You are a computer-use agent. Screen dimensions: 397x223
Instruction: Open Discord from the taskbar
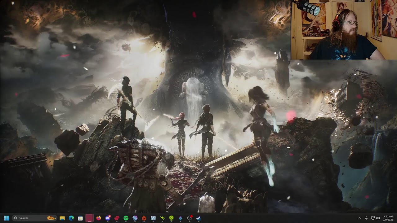coord(108,218)
